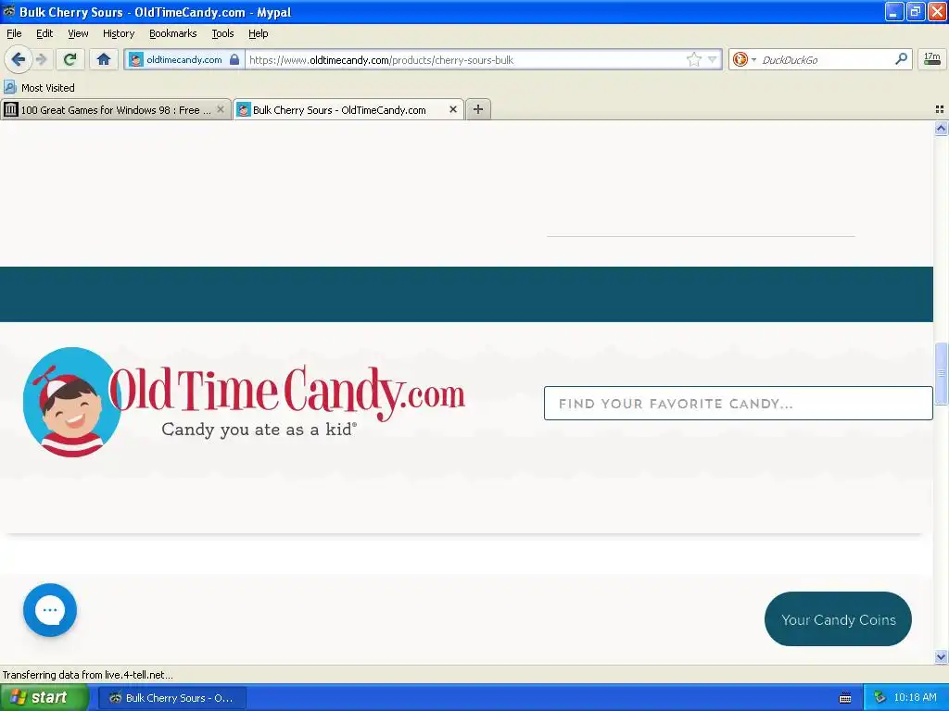Click the forward navigation arrow
Screen dimensions: 949x711
[x=41, y=59]
